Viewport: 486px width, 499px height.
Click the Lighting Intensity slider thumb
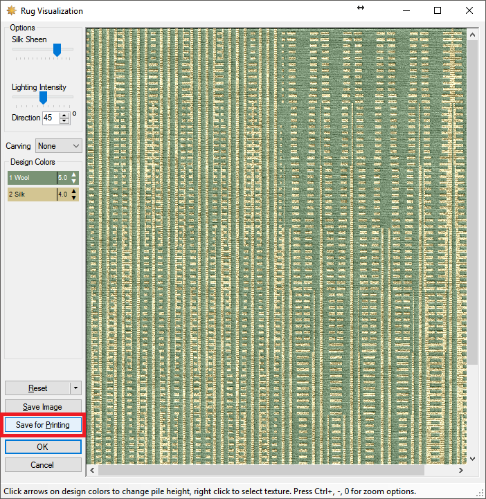click(x=43, y=98)
